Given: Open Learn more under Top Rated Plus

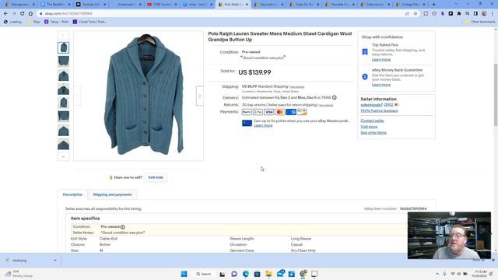Looking at the screenshot, I should [381, 60].
